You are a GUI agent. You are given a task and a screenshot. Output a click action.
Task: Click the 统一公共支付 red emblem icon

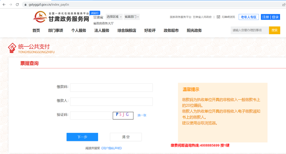click(12, 48)
